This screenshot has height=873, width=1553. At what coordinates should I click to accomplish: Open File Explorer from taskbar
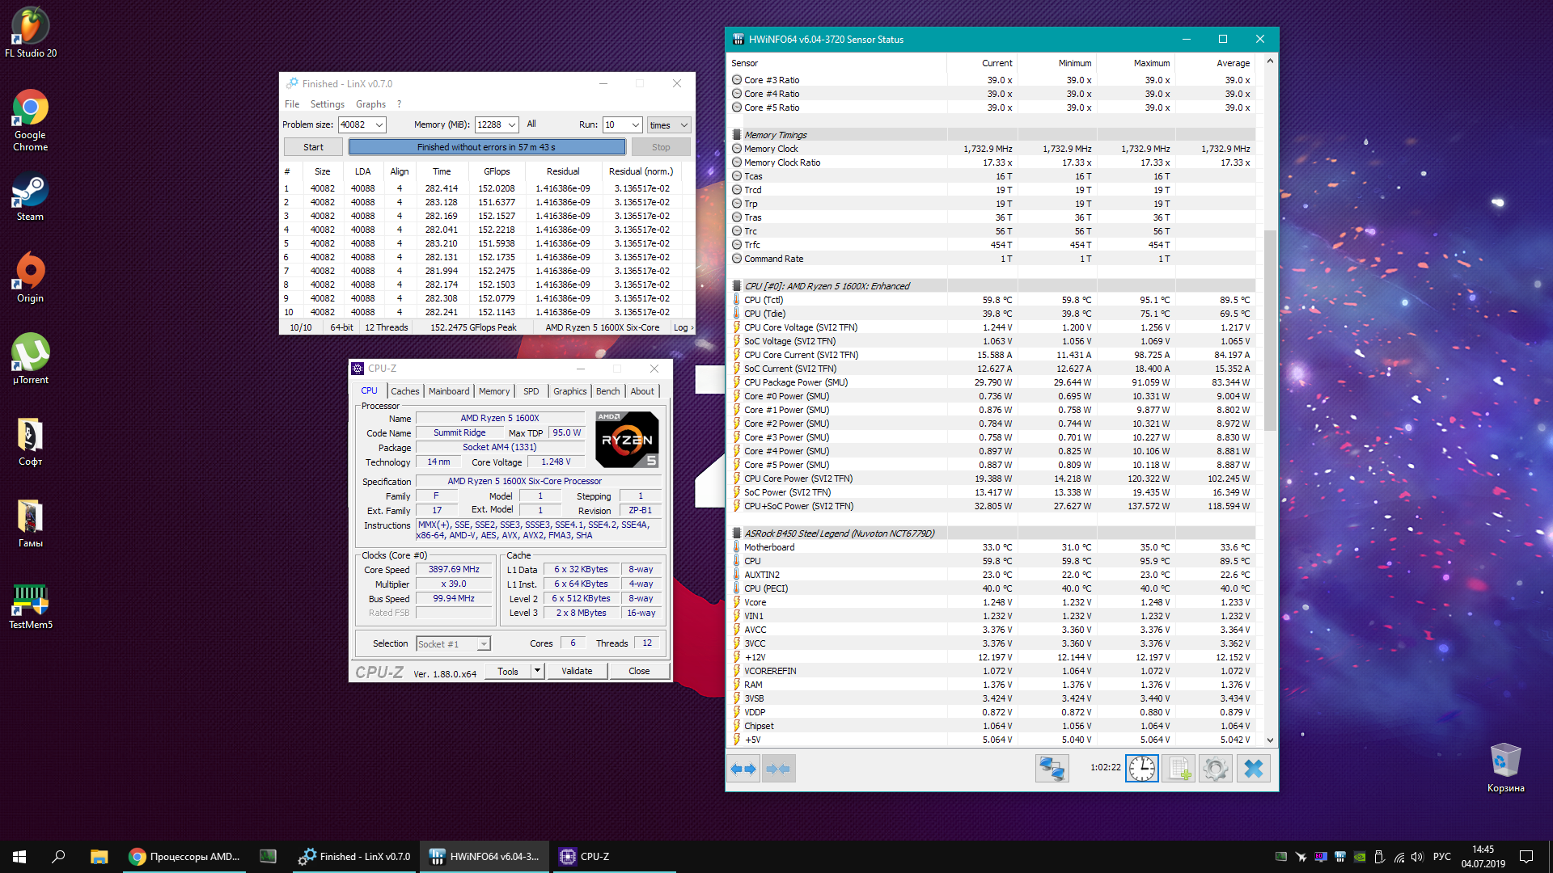click(x=99, y=857)
